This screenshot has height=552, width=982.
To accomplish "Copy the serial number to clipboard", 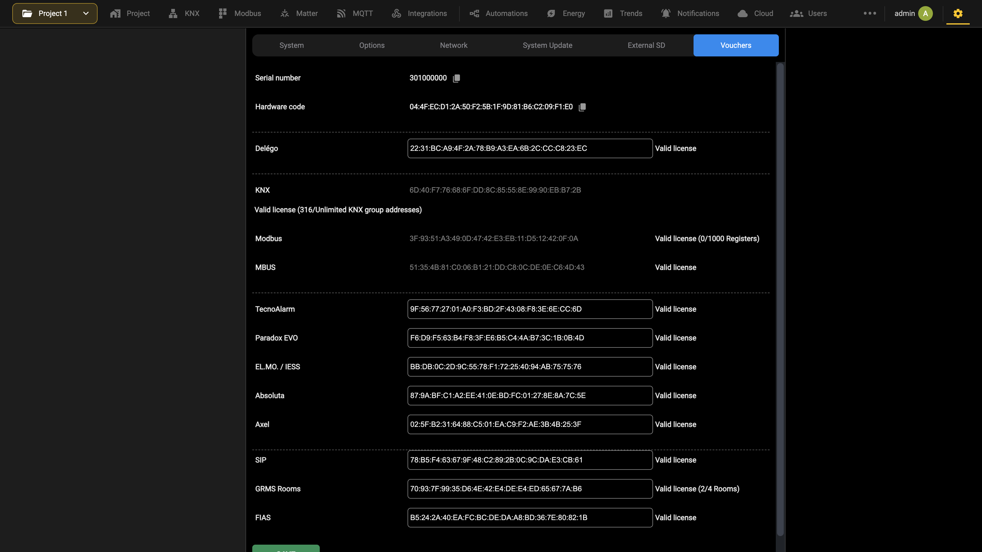I will (x=456, y=78).
